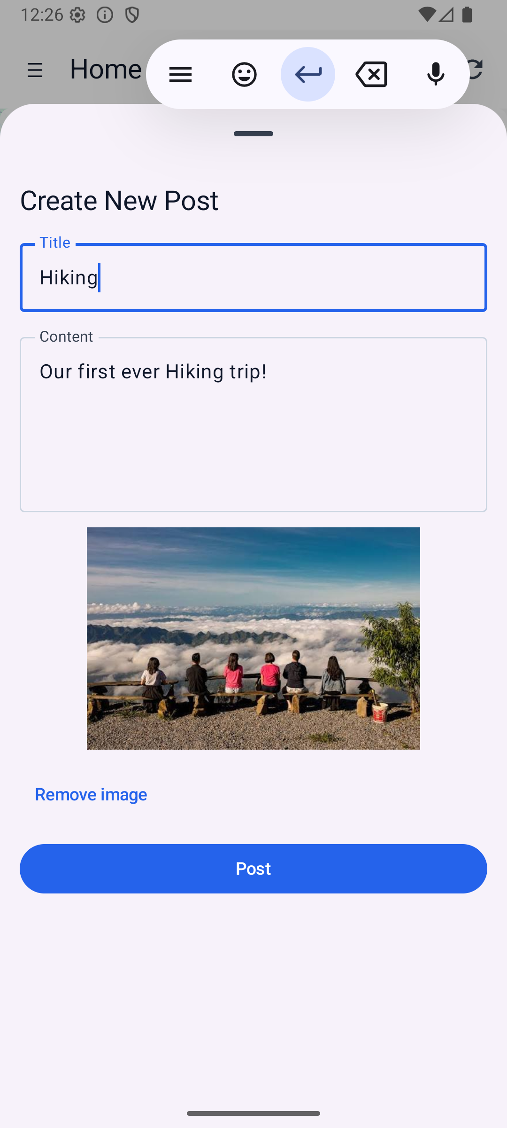Tap the settings gear in status bar

pyautogui.click(x=77, y=15)
